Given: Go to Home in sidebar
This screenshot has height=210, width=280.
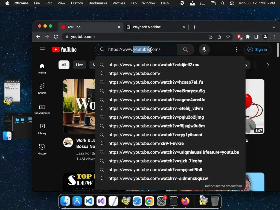Looking at the screenshot, I should [42, 69].
